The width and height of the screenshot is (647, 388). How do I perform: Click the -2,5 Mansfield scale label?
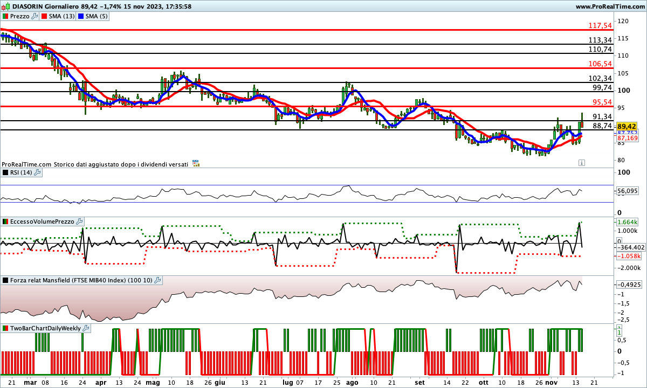pyautogui.click(x=622, y=321)
